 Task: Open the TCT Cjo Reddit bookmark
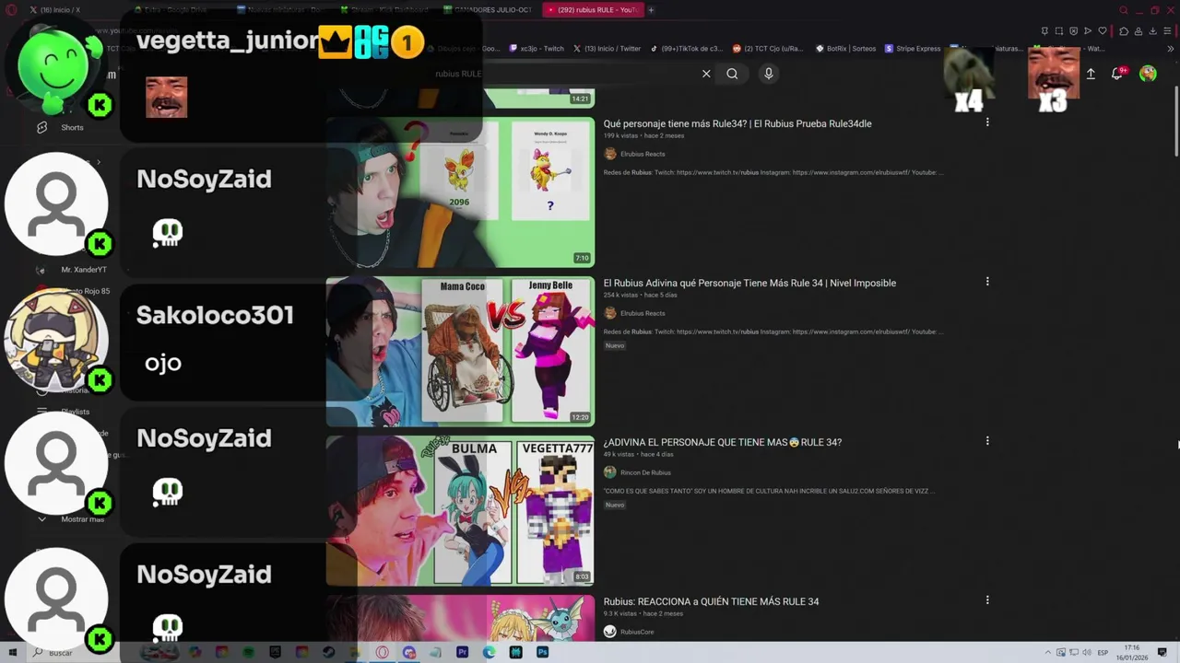point(768,49)
